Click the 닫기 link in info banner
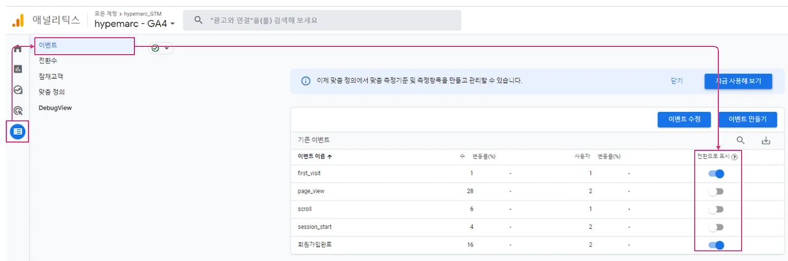788x261 pixels. 677,81
